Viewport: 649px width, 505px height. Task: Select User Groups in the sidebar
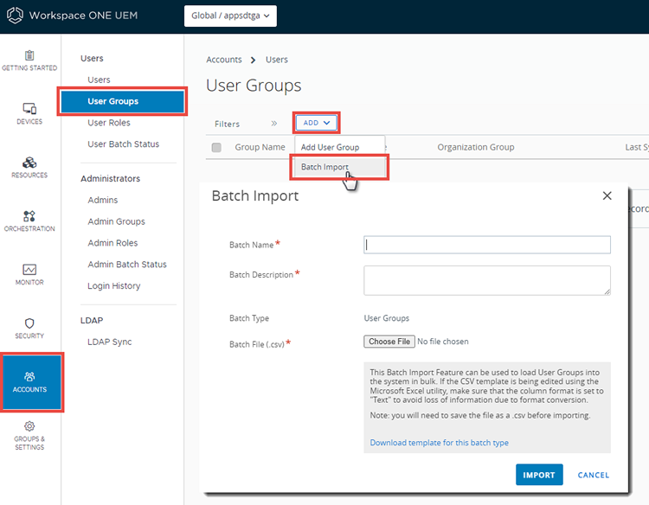pos(123,101)
